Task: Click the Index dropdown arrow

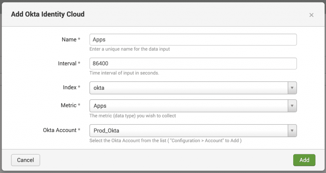Action: point(292,88)
